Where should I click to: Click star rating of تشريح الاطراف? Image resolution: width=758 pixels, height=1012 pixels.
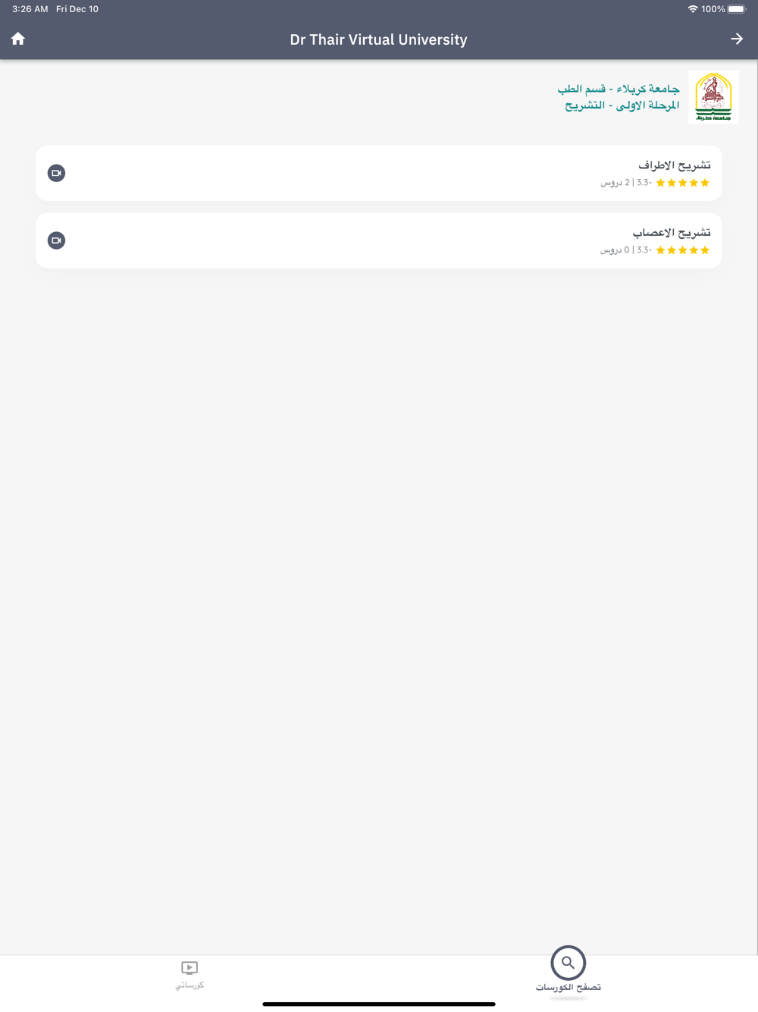click(x=683, y=183)
